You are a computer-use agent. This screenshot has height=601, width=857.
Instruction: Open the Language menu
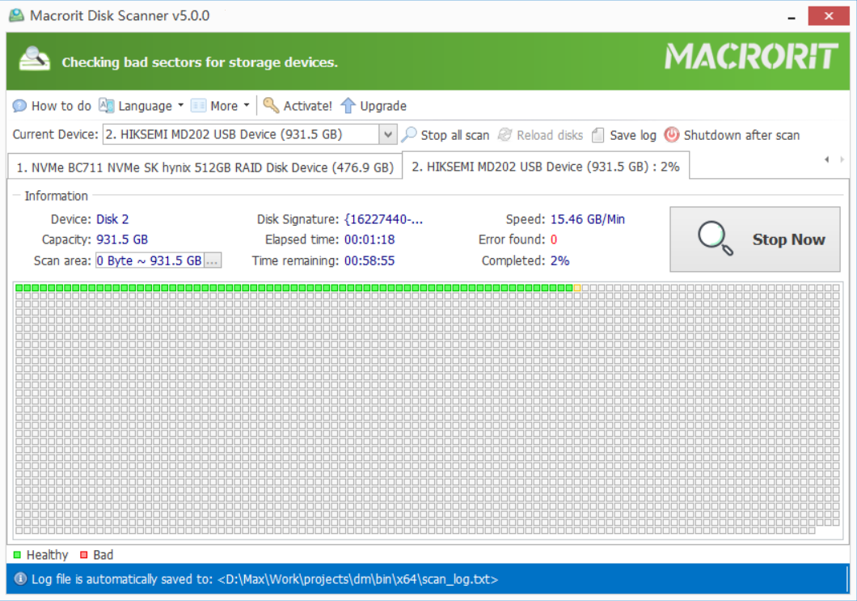(x=142, y=105)
